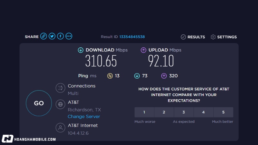Rate customer service as 1
Viewport: 258px width, 145px height.
pyautogui.click(x=144, y=112)
